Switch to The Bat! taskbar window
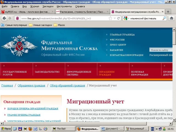This screenshot has width=176, height=132. (64, 129)
